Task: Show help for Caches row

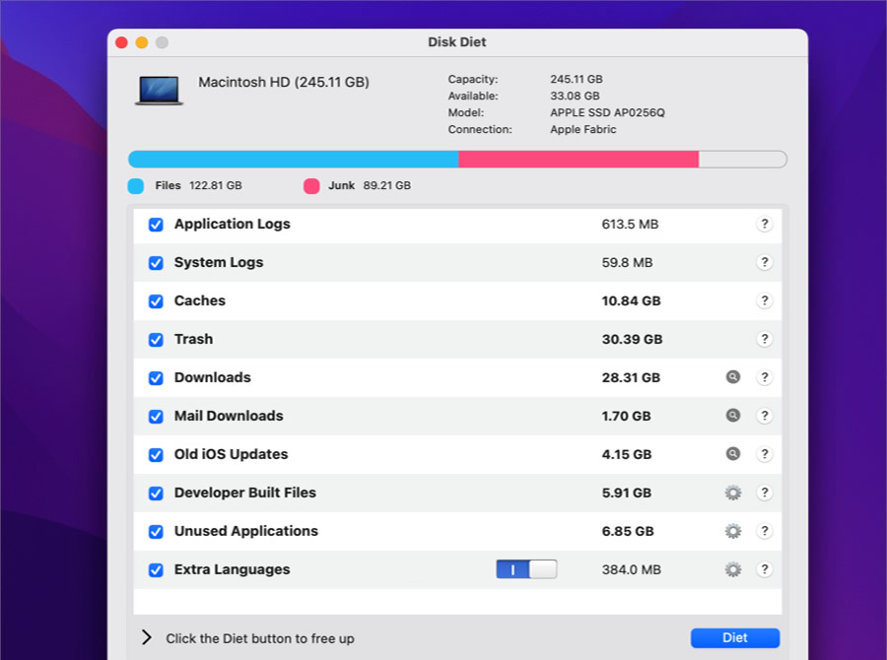Action: pyautogui.click(x=764, y=300)
